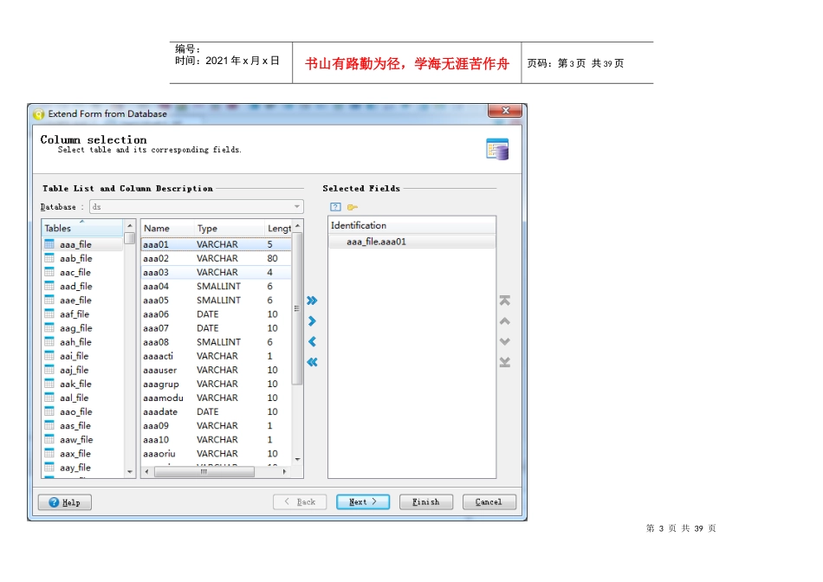
Task: Sort by the Tables column header
Action: coord(82,229)
